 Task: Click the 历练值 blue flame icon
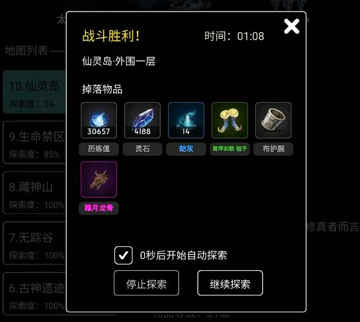[x=99, y=120]
